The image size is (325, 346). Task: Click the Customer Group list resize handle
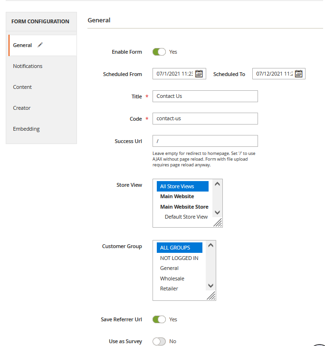pyautogui.click(x=211, y=296)
